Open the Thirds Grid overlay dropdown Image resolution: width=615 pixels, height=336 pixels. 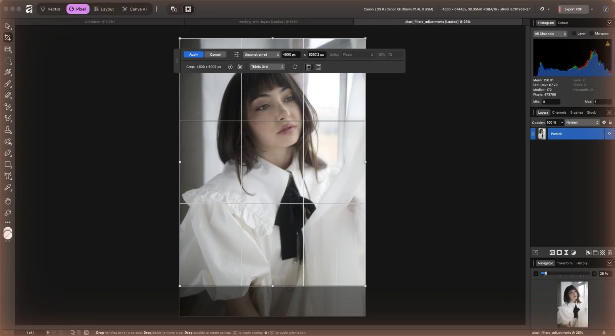pyautogui.click(x=267, y=67)
